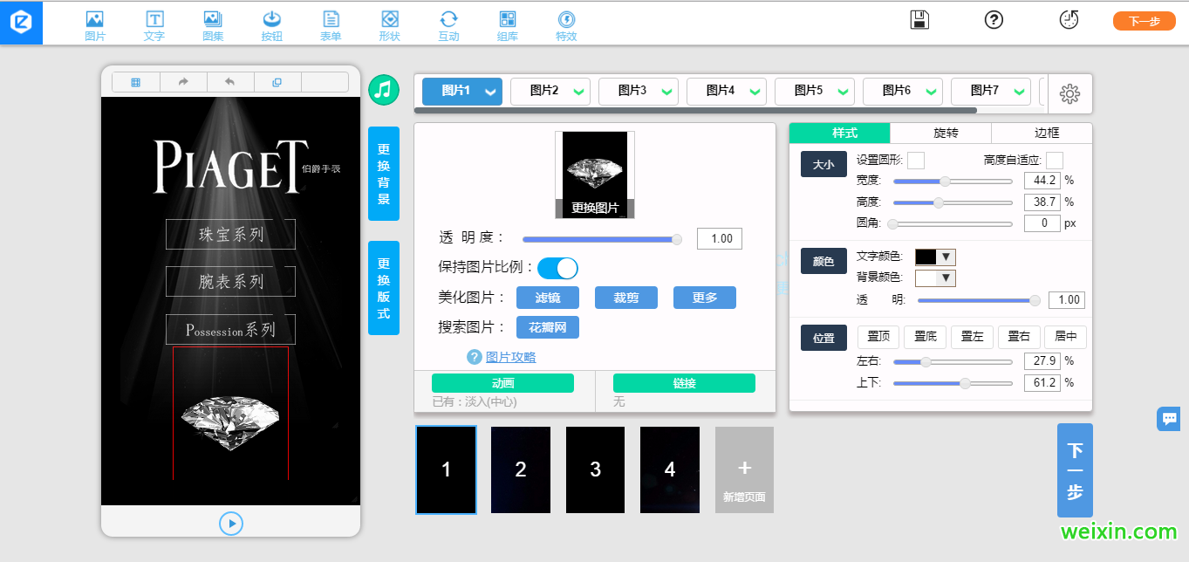Screen dimensions: 1189x562
Task: Click the history clock icon
Action: pos(1069,19)
